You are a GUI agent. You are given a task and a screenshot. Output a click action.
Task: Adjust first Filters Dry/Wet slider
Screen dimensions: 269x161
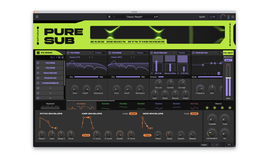(86, 77)
